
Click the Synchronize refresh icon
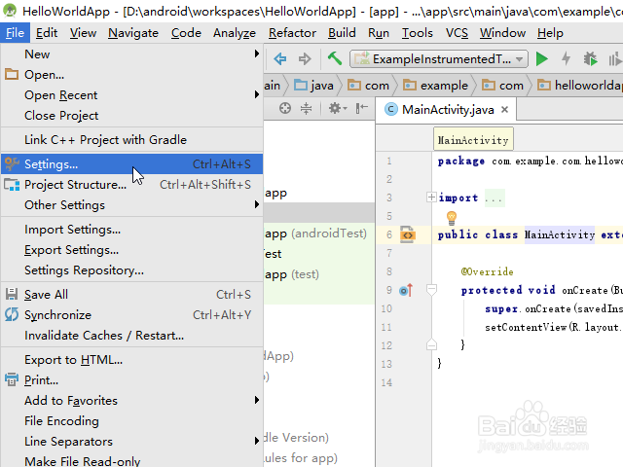click(12, 314)
